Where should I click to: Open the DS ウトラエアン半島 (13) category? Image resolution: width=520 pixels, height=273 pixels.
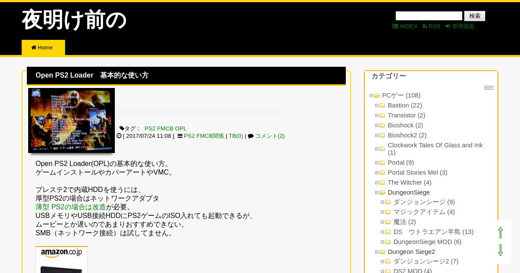[433, 232]
